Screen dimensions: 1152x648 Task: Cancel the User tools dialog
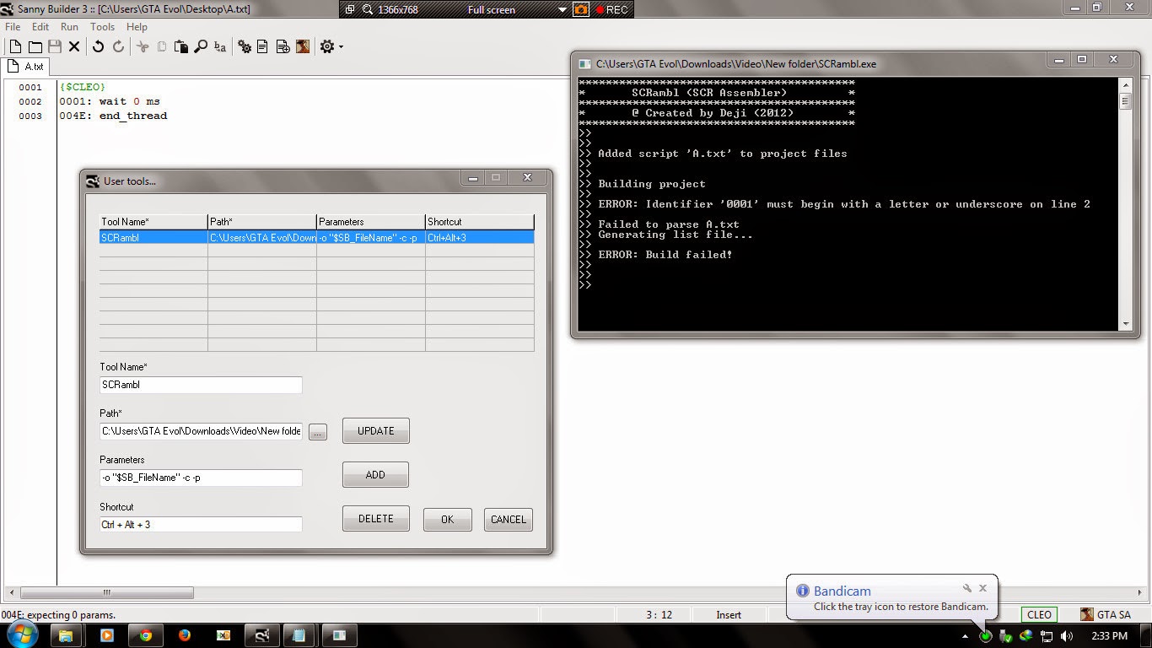click(x=508, y=520)
